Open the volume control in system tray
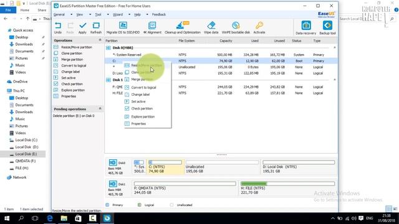 (x=354, y=218)
